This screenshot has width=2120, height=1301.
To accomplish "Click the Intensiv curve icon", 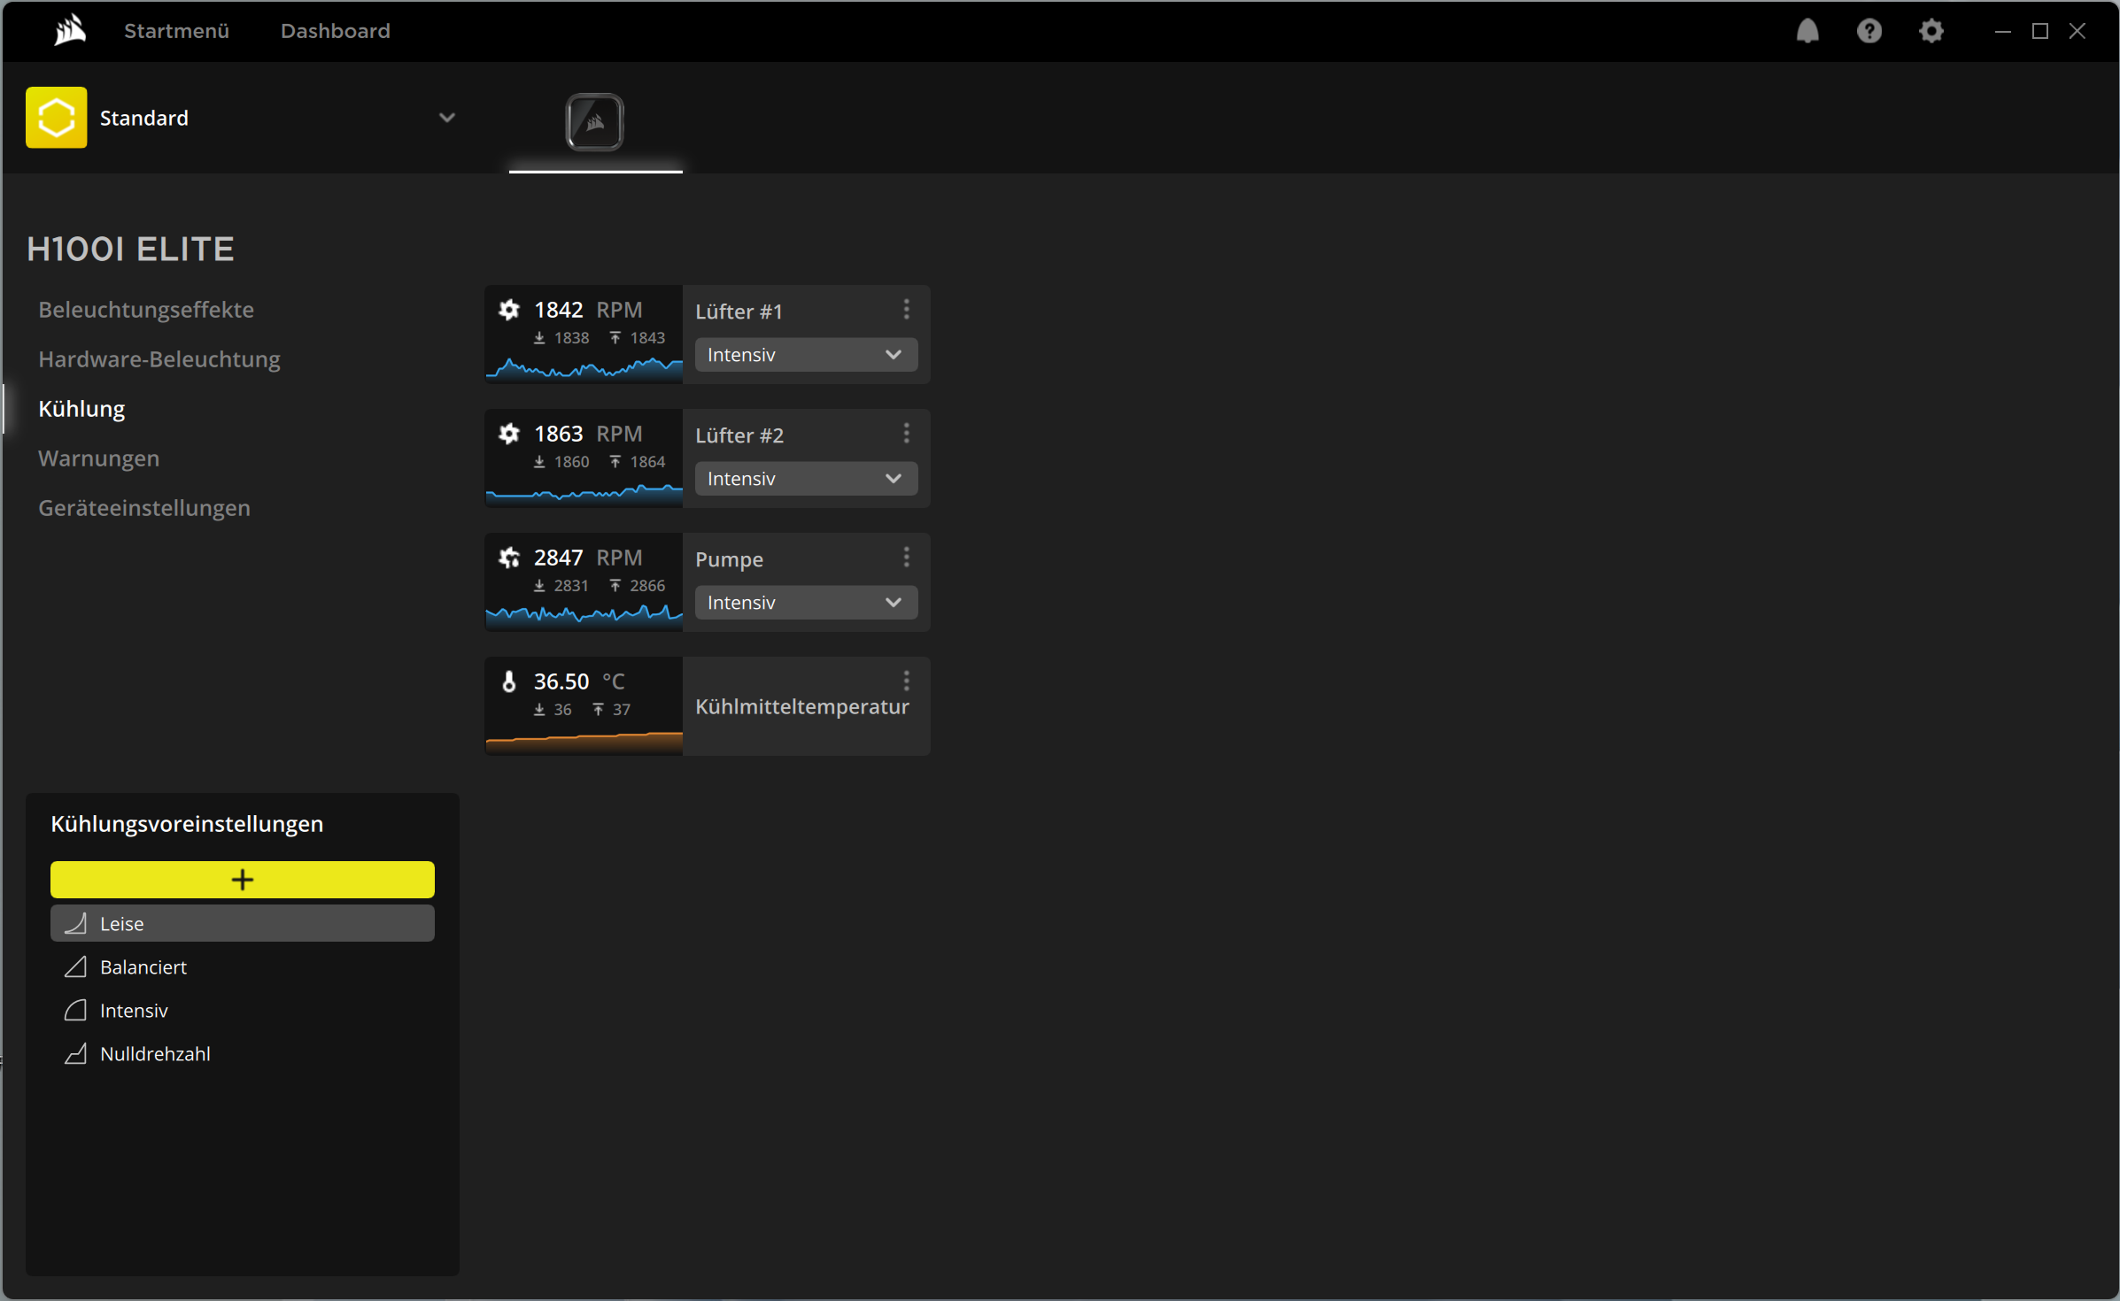I will 76,1011.
